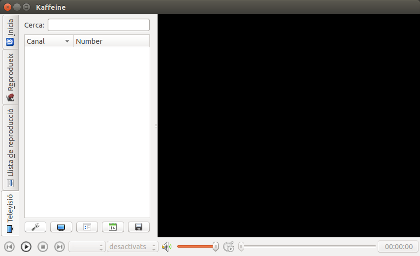Sort channels by the Canal column header
This screenshot has height=256, width=420.
pyautogui.click(x=48, y=41)
